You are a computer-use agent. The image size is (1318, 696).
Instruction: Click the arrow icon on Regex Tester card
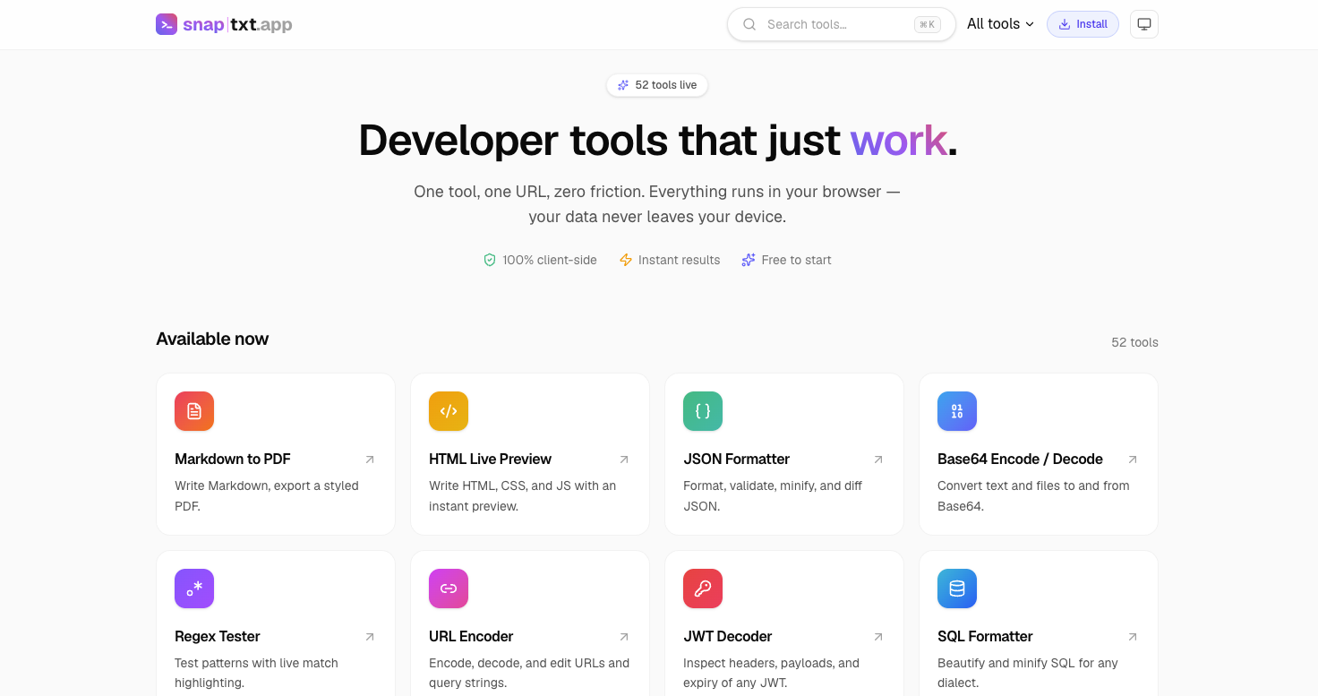tap(370, 637)
